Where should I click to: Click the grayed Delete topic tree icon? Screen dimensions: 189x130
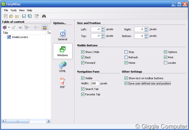coord(14,28)
